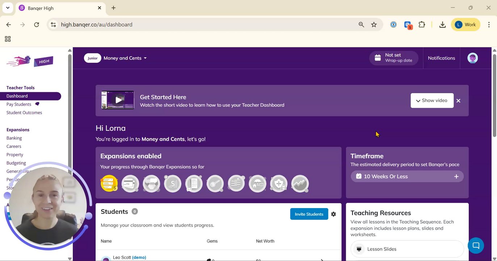Click the Invite Students button
Screen dimensions: 497x261
[x=309, y=214]
